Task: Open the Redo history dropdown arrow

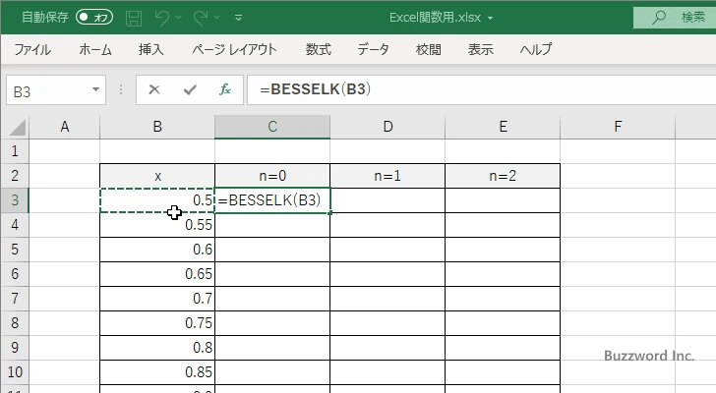Action: tap(217, 18)
